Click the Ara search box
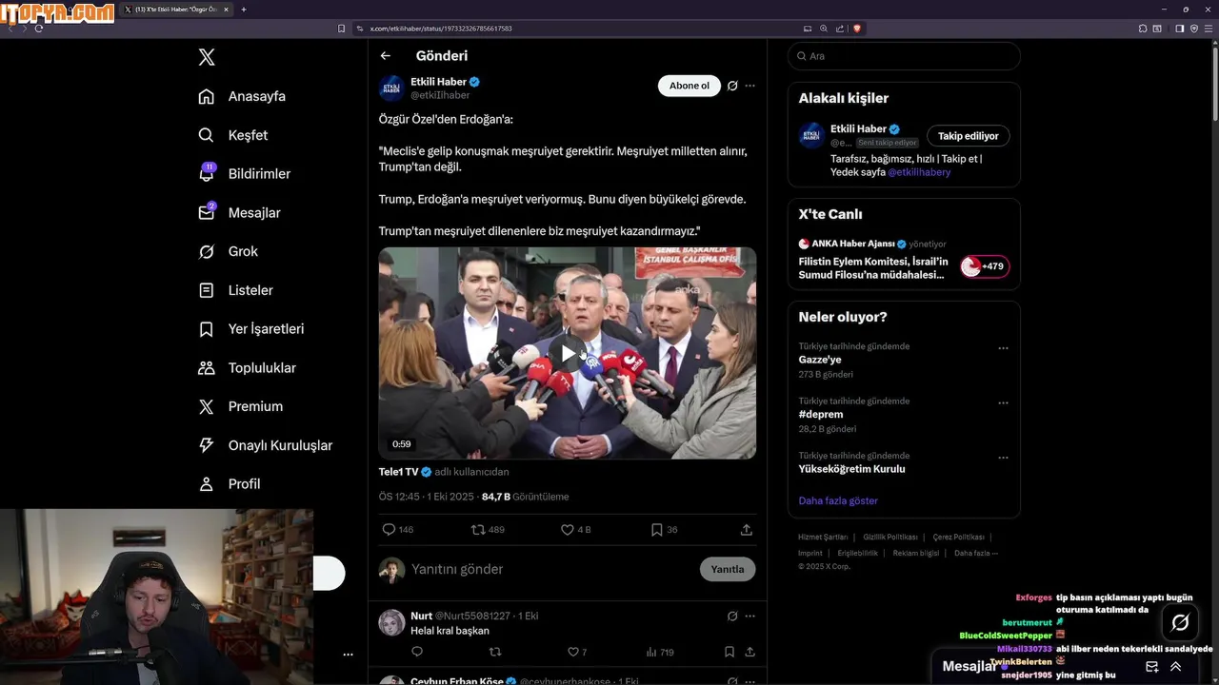1219x685 pixels. 904,56
